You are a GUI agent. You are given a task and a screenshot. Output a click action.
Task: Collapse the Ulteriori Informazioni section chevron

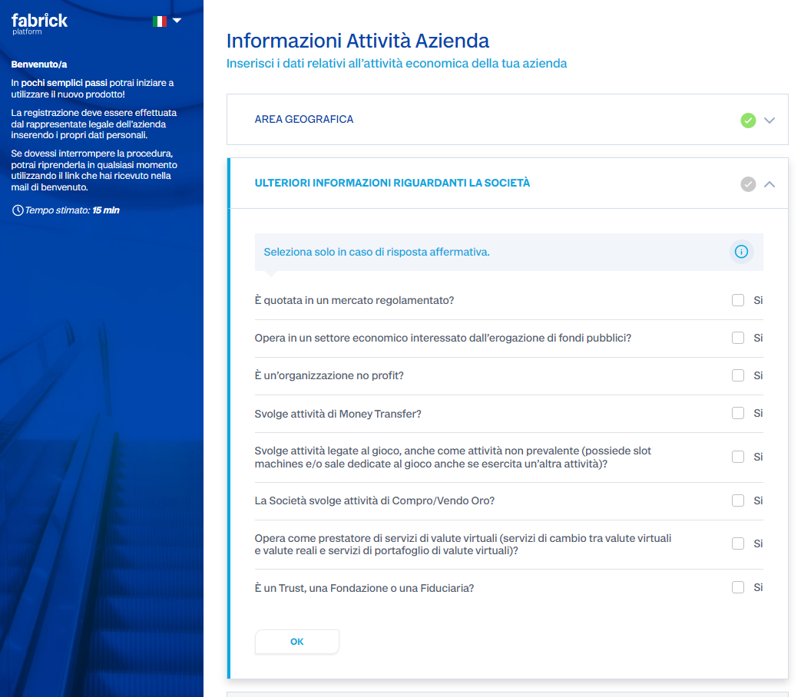point(770,183)
